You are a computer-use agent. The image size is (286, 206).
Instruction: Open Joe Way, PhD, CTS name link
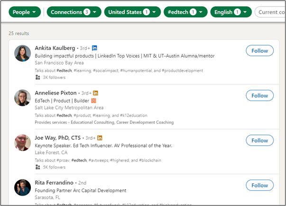(x=58, y=137)
